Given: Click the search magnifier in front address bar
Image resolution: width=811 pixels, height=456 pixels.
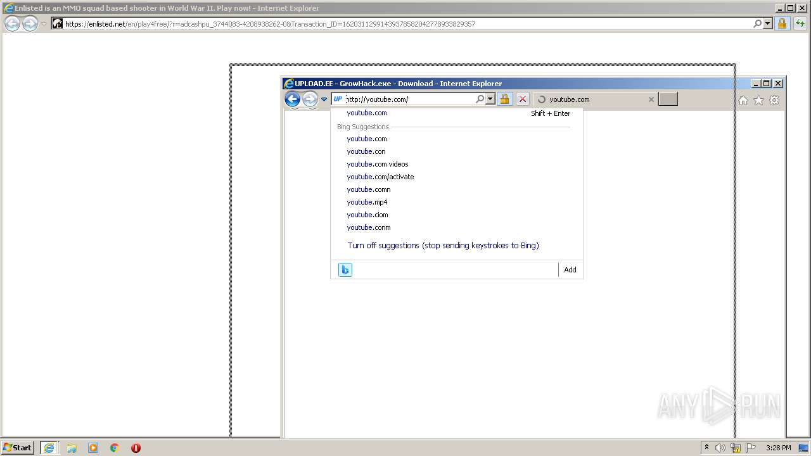Looking at the screenshot, I should coord(480,99).
